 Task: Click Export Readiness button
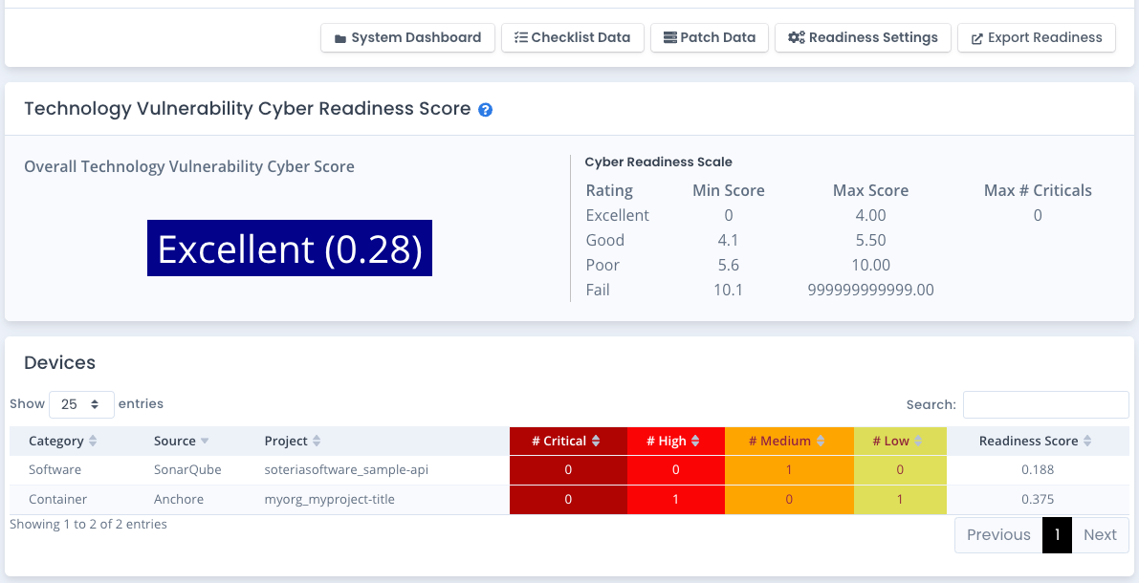point(1037,38)
